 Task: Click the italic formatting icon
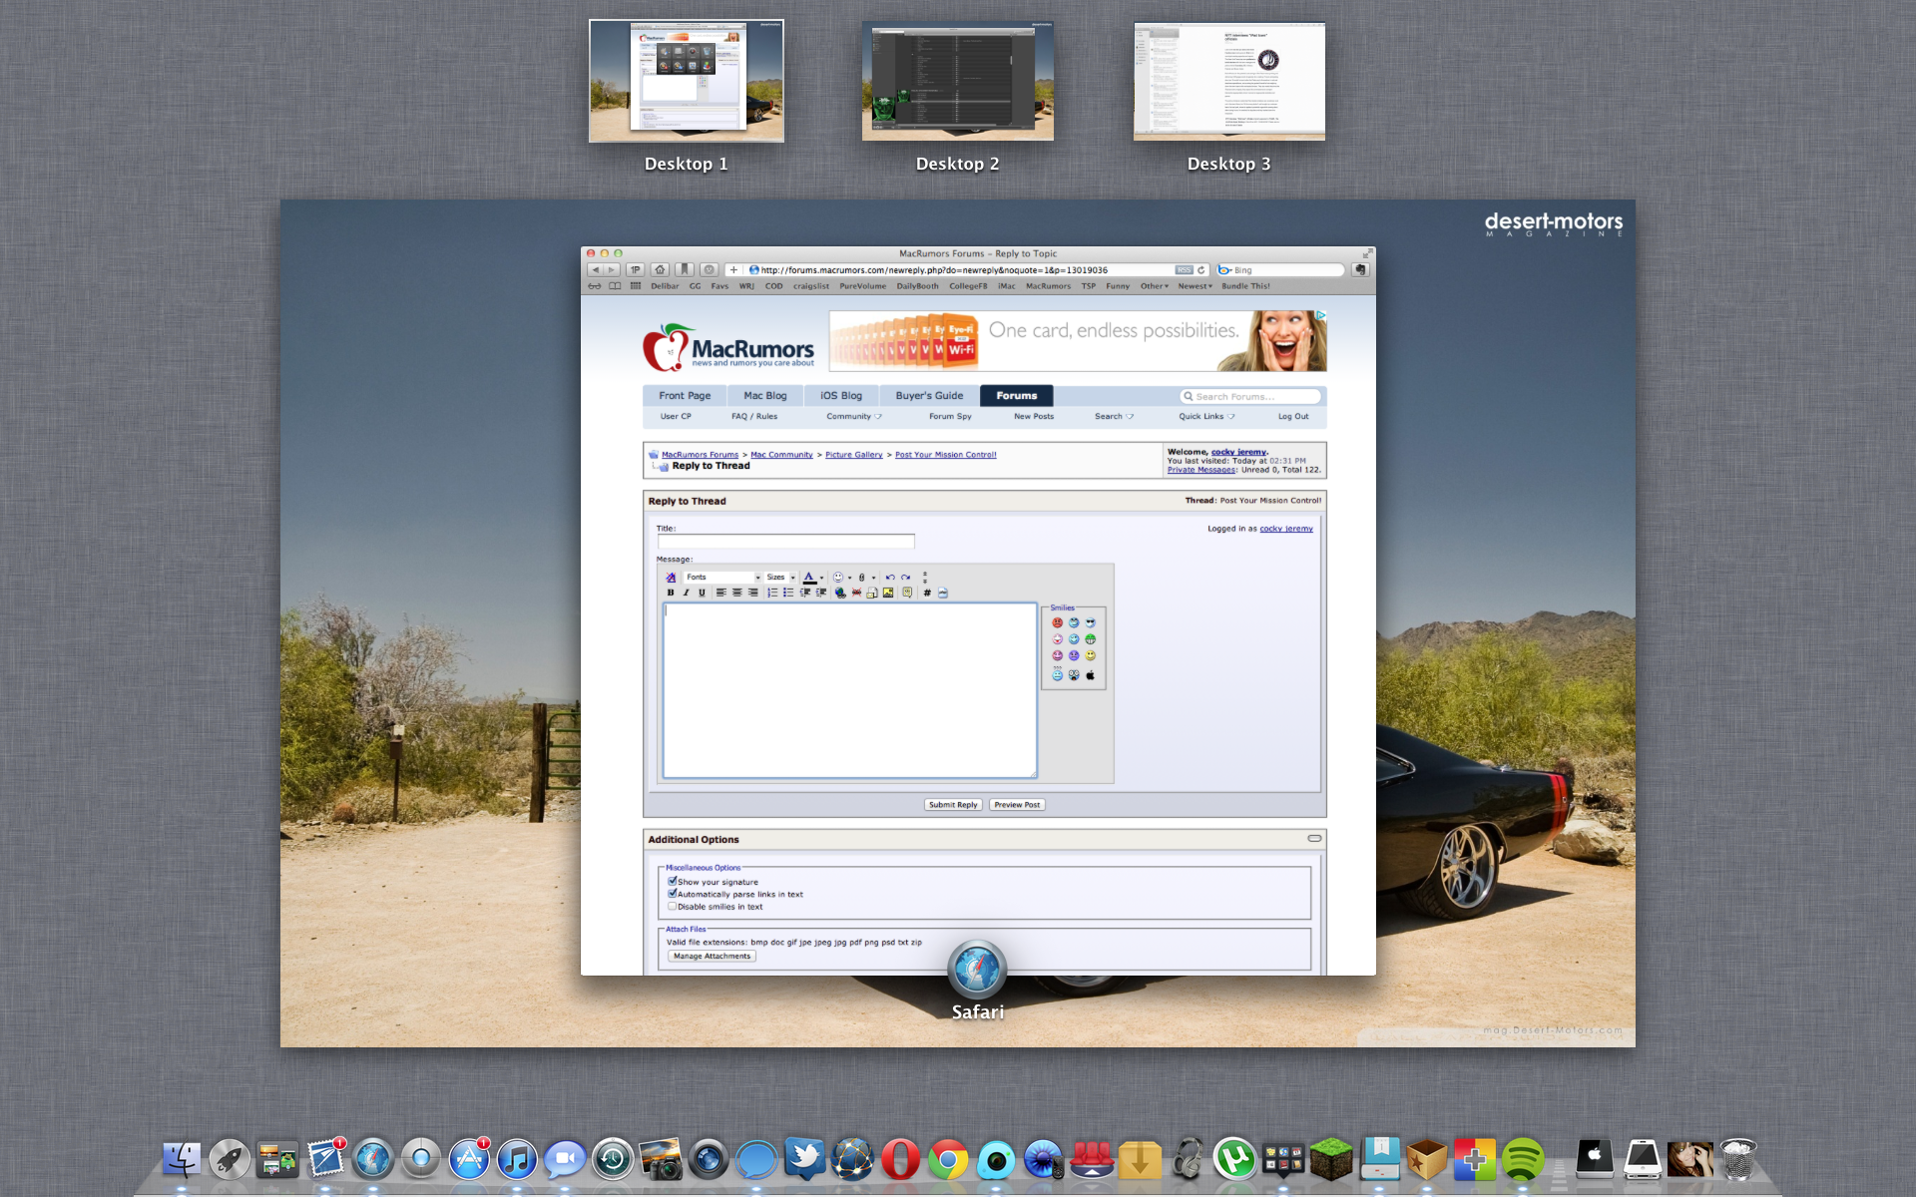click(686, 593)
